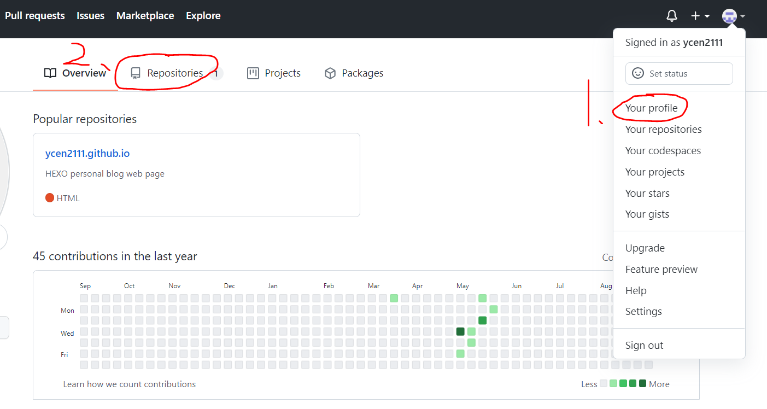767x409 pixels.
Task: Open Marketplace in the header
Action: tap(145, 16)
